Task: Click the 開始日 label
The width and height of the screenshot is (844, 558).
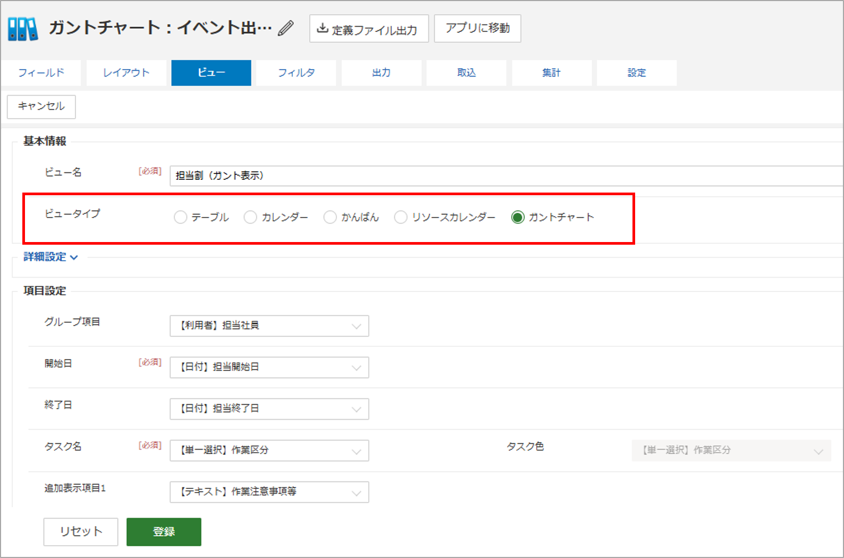Action: coord(58,363)
